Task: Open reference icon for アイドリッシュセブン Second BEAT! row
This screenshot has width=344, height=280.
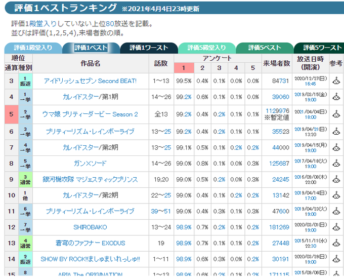Action: (x=336, y=81)
